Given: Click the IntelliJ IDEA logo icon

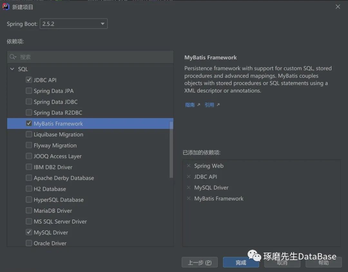Looking at the screenshot, I should click(6, 6).
